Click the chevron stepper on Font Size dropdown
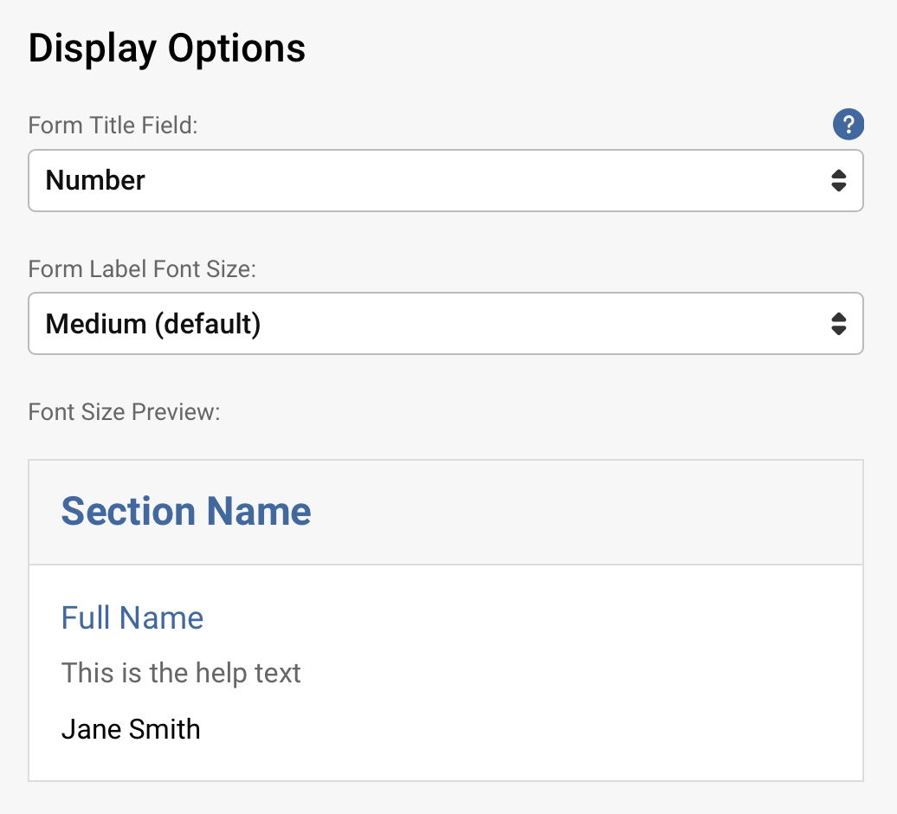Screen dimensions: 897x814 838,324
